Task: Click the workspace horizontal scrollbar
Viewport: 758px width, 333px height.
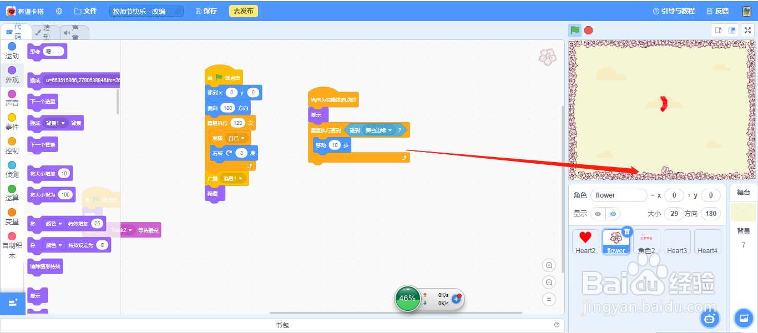Action: pyautogui.click(x=396, y=312)
